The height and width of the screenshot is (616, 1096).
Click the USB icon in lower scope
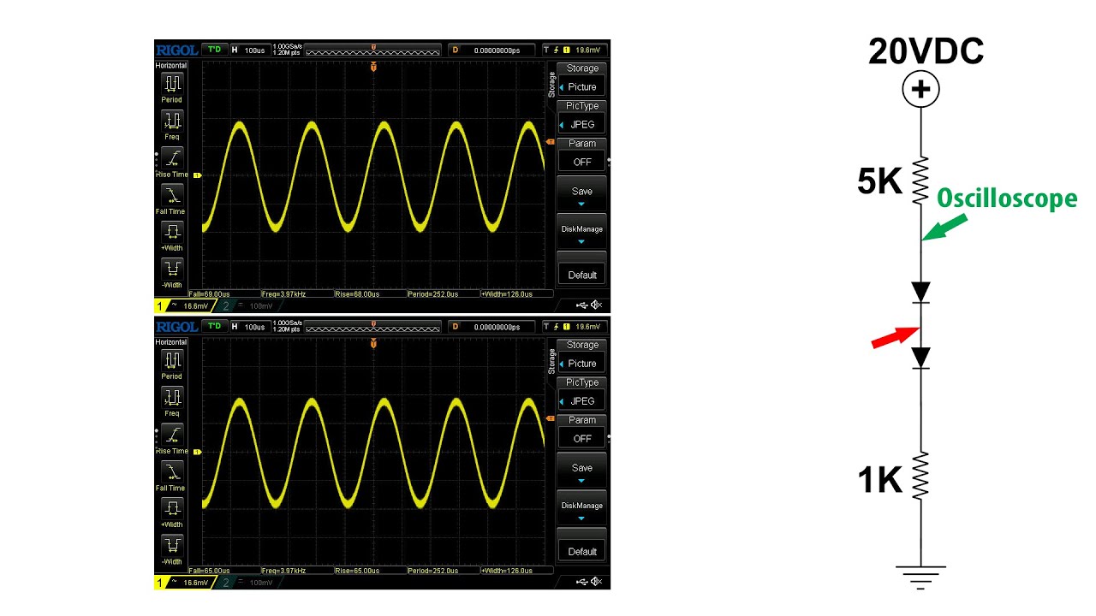583,582
